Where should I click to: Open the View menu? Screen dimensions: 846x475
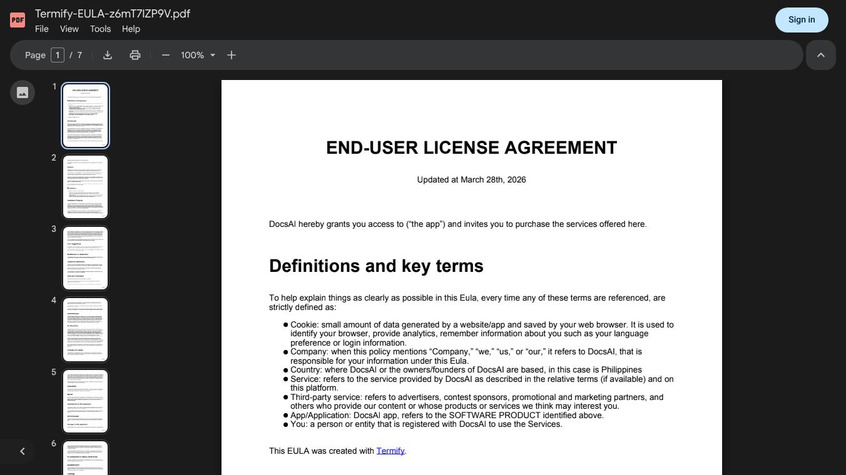click(69, 29)
